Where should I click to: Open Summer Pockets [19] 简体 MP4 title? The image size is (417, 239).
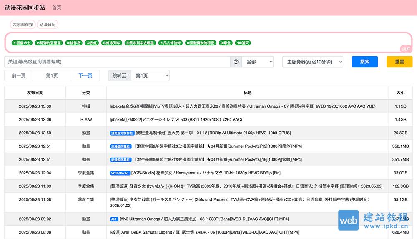point(218,146)
